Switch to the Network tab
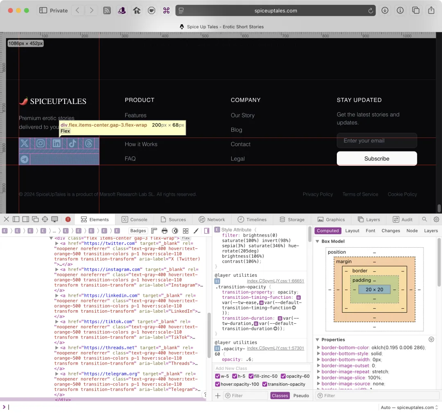Screen dimensions: 442x413 click(212, 219)
